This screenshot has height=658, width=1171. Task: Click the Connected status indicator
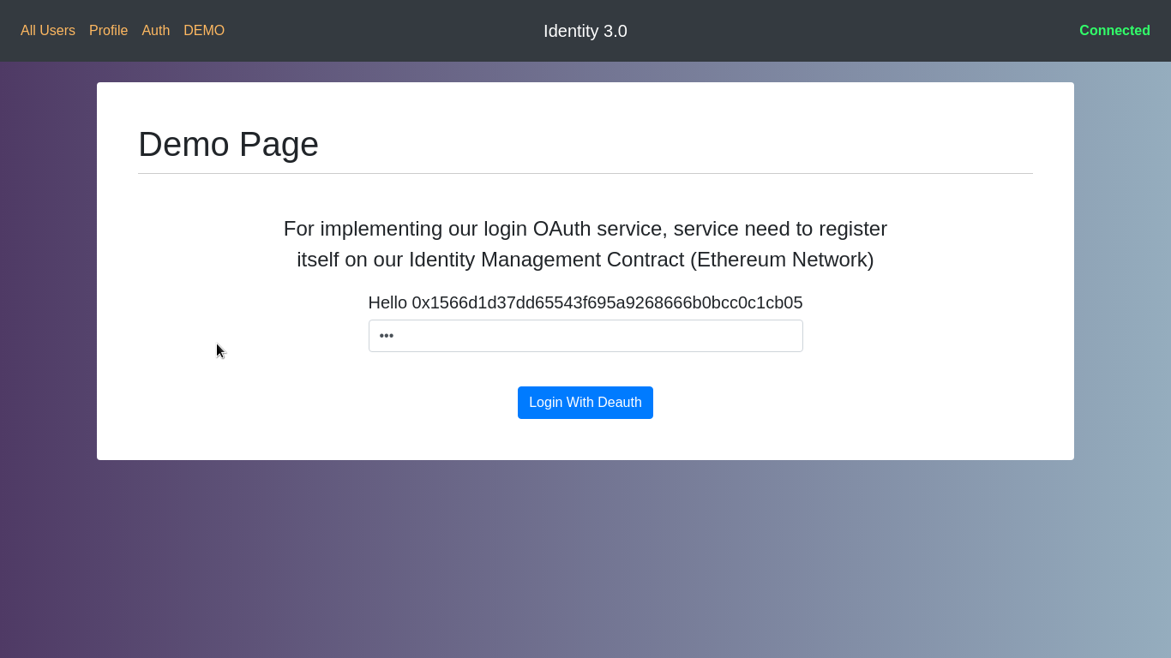1114,31
